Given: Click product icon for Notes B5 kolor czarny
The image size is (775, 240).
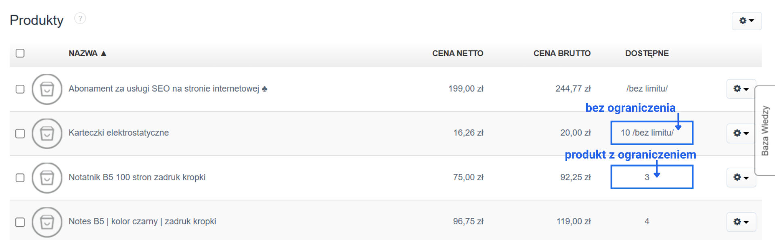Looking at the screenshot, I should [x=47, y=222].
